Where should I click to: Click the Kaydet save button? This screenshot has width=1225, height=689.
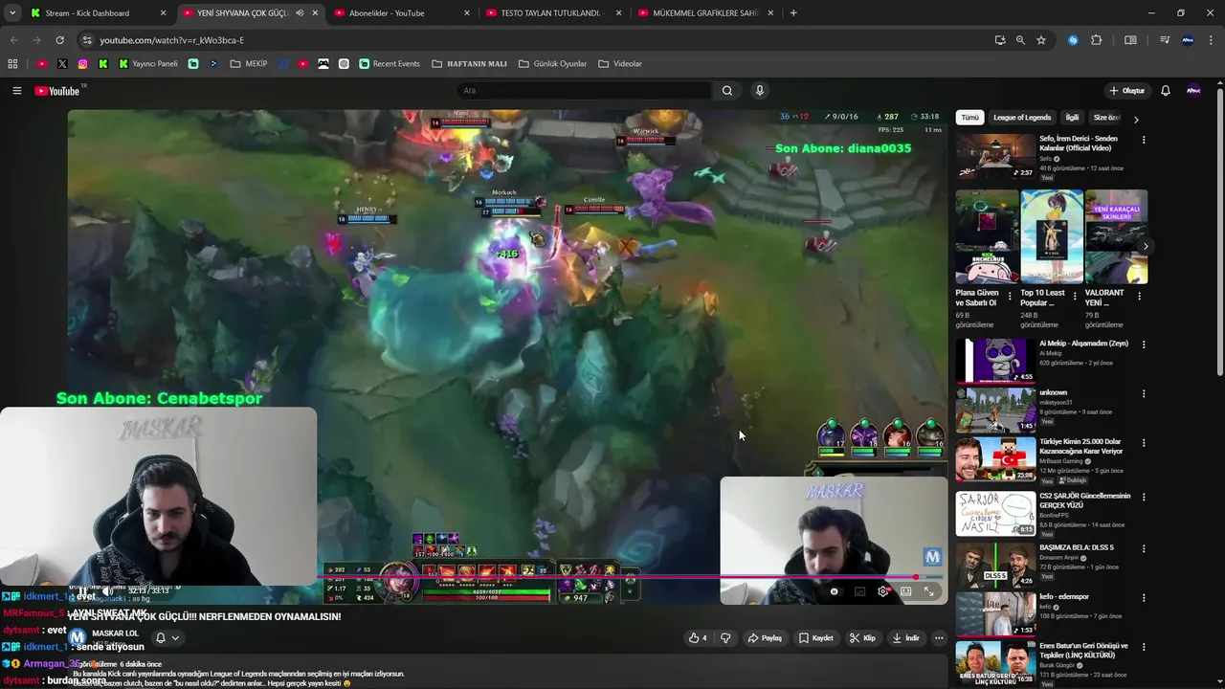[816, 638]
